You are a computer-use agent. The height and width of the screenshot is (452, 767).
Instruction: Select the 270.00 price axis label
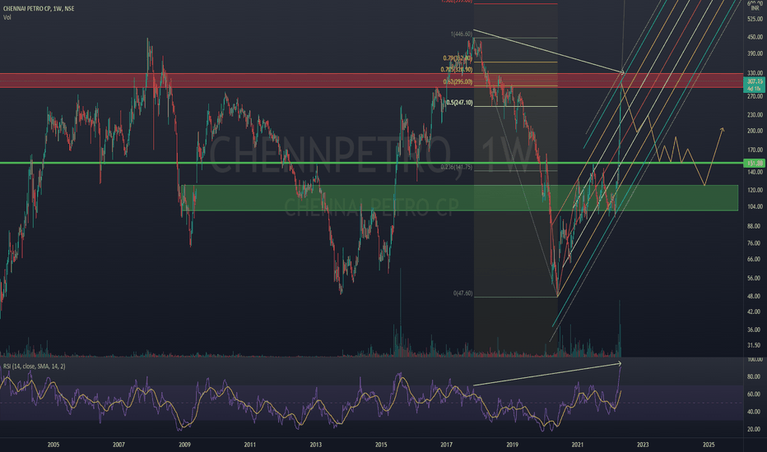click(755, 97)
